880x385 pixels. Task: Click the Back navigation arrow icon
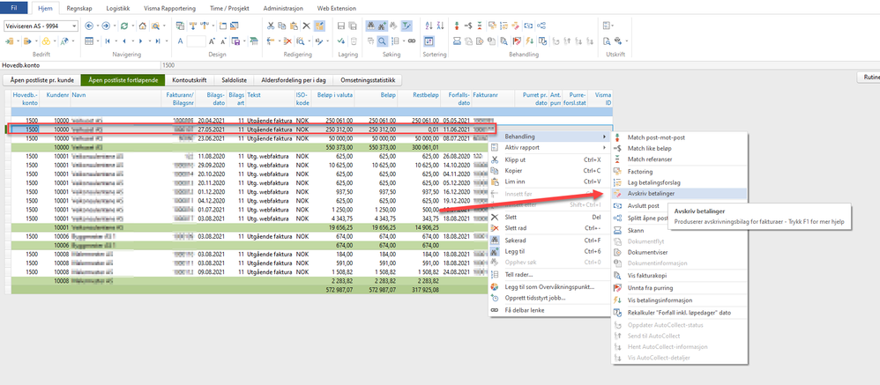(89, 26)
